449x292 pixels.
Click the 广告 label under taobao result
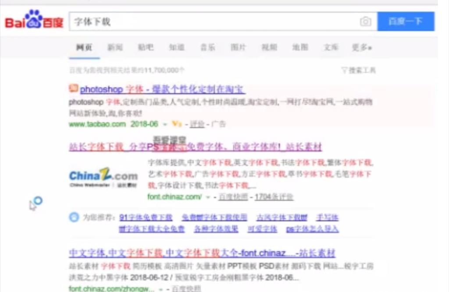point(218,124)
